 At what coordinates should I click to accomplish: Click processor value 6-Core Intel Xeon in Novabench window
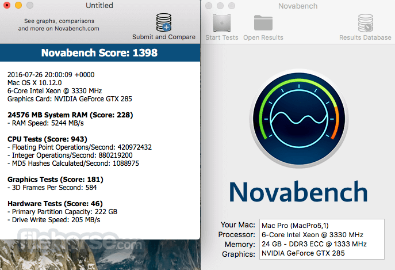click(x=312, y=235)
